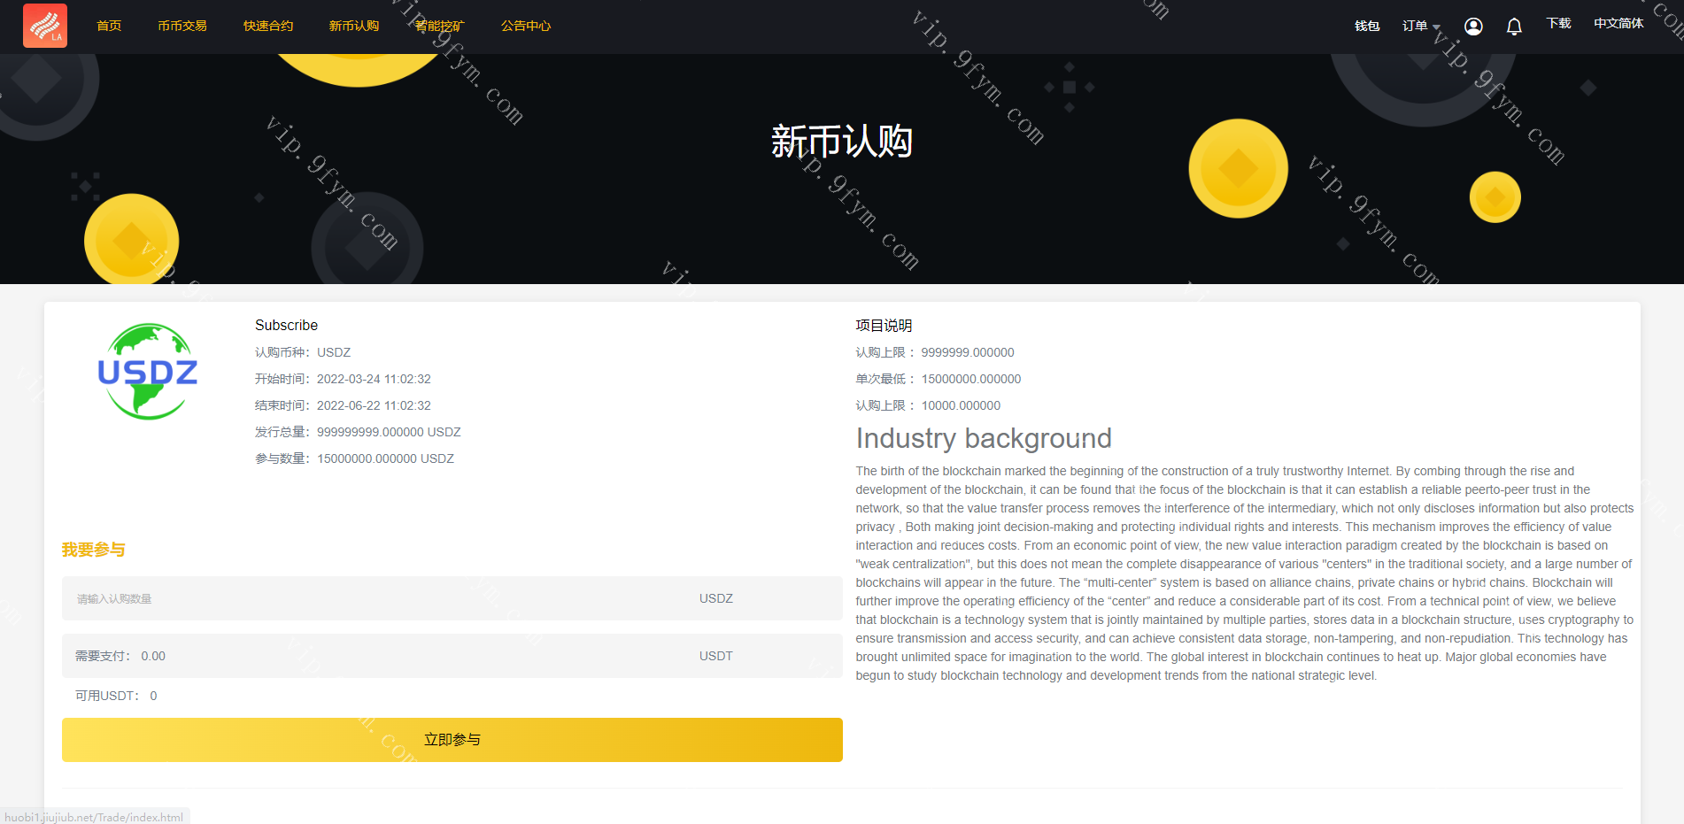Click the USDZ coin logo
The width and height of the screenshot is (1684, 824).
point(148,372)
